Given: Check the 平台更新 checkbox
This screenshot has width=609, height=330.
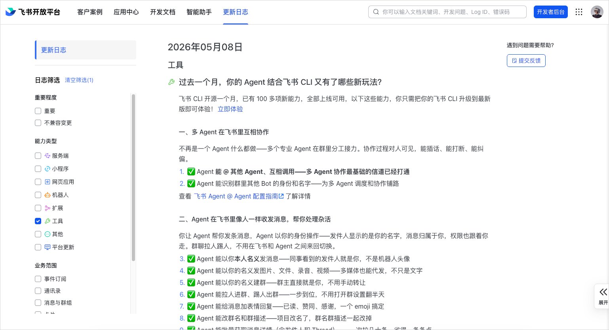Looking at the screenshot, I should click(38, 247).
